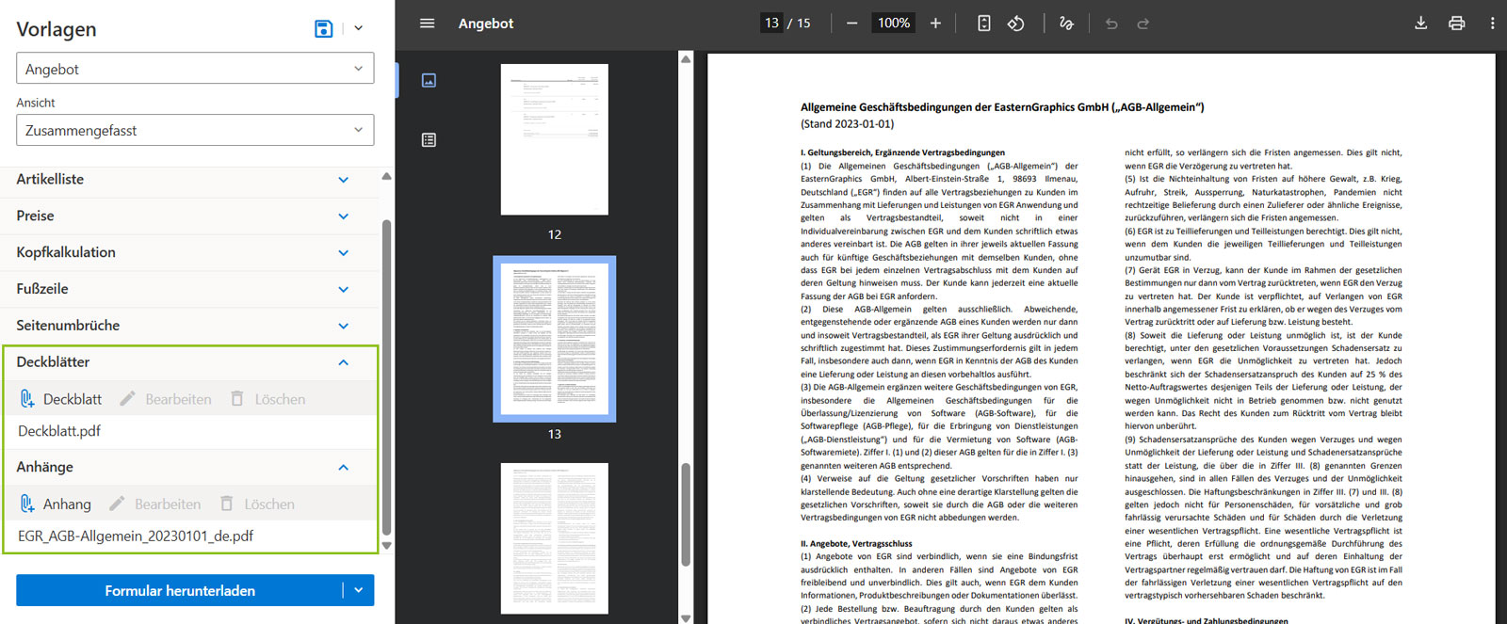Screen dimensions: 1507x624
Task: Click the Formular herunterladen button
Action: [x=179, y=591]
